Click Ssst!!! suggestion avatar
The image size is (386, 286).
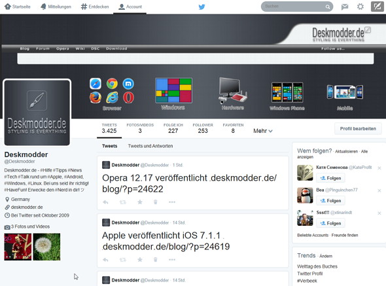coord(305,218)
